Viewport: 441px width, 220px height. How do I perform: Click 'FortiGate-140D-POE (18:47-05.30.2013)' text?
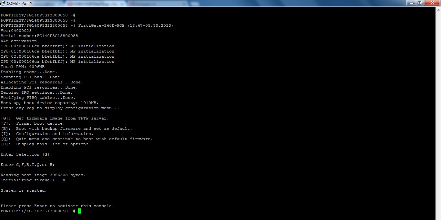126,25
